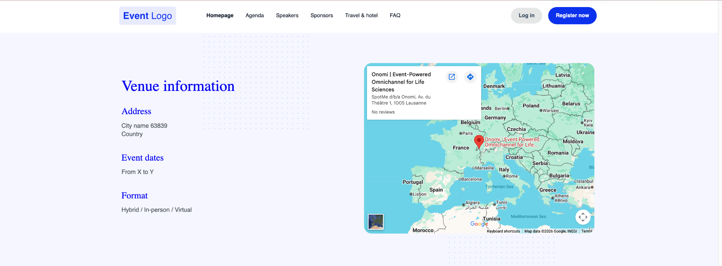Open the FAQ page
The height and width of the screenshot is (266, 722).
(395, 16)
